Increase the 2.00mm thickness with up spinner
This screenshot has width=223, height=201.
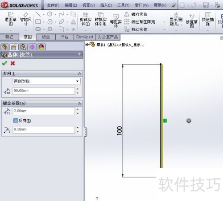(78, 109)
